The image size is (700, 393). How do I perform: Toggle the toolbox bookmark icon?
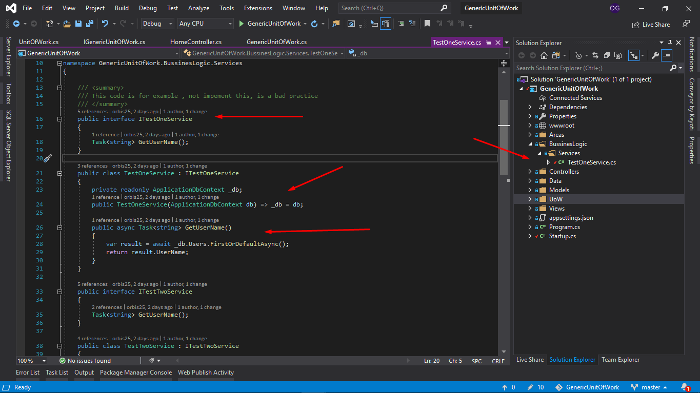(427, 24)
